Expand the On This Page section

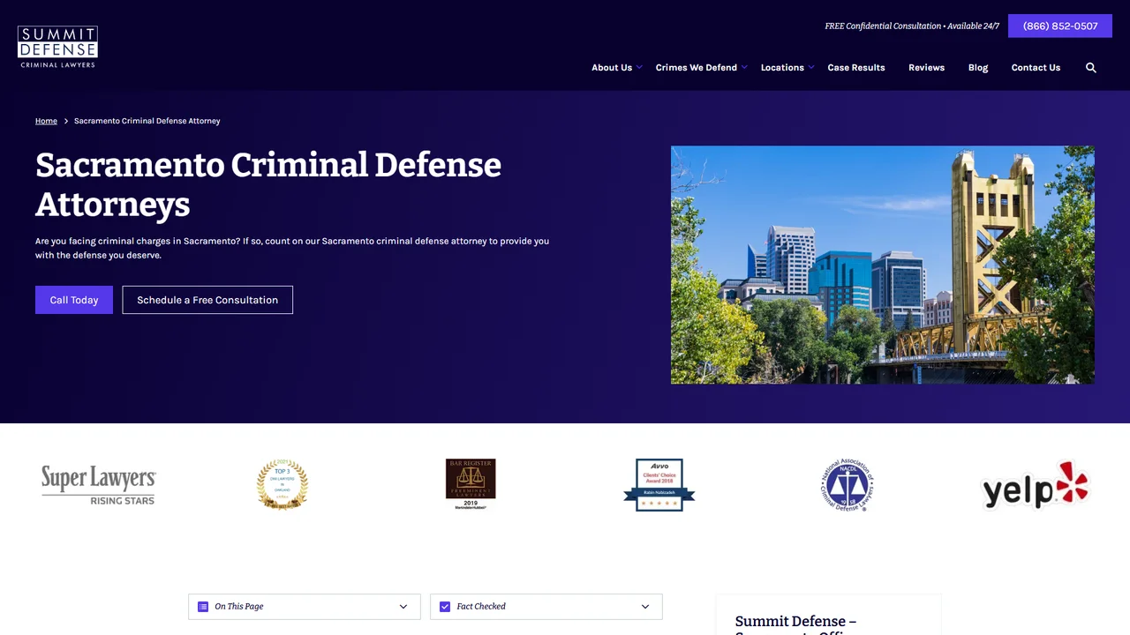click(x=305, y=607)
